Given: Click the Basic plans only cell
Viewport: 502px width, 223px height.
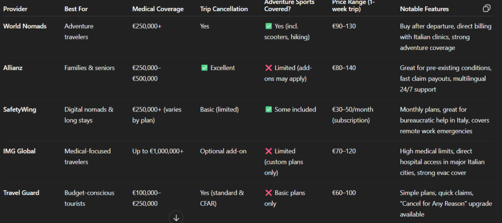Looking at the screenshot, I should [x=285, y=198].
